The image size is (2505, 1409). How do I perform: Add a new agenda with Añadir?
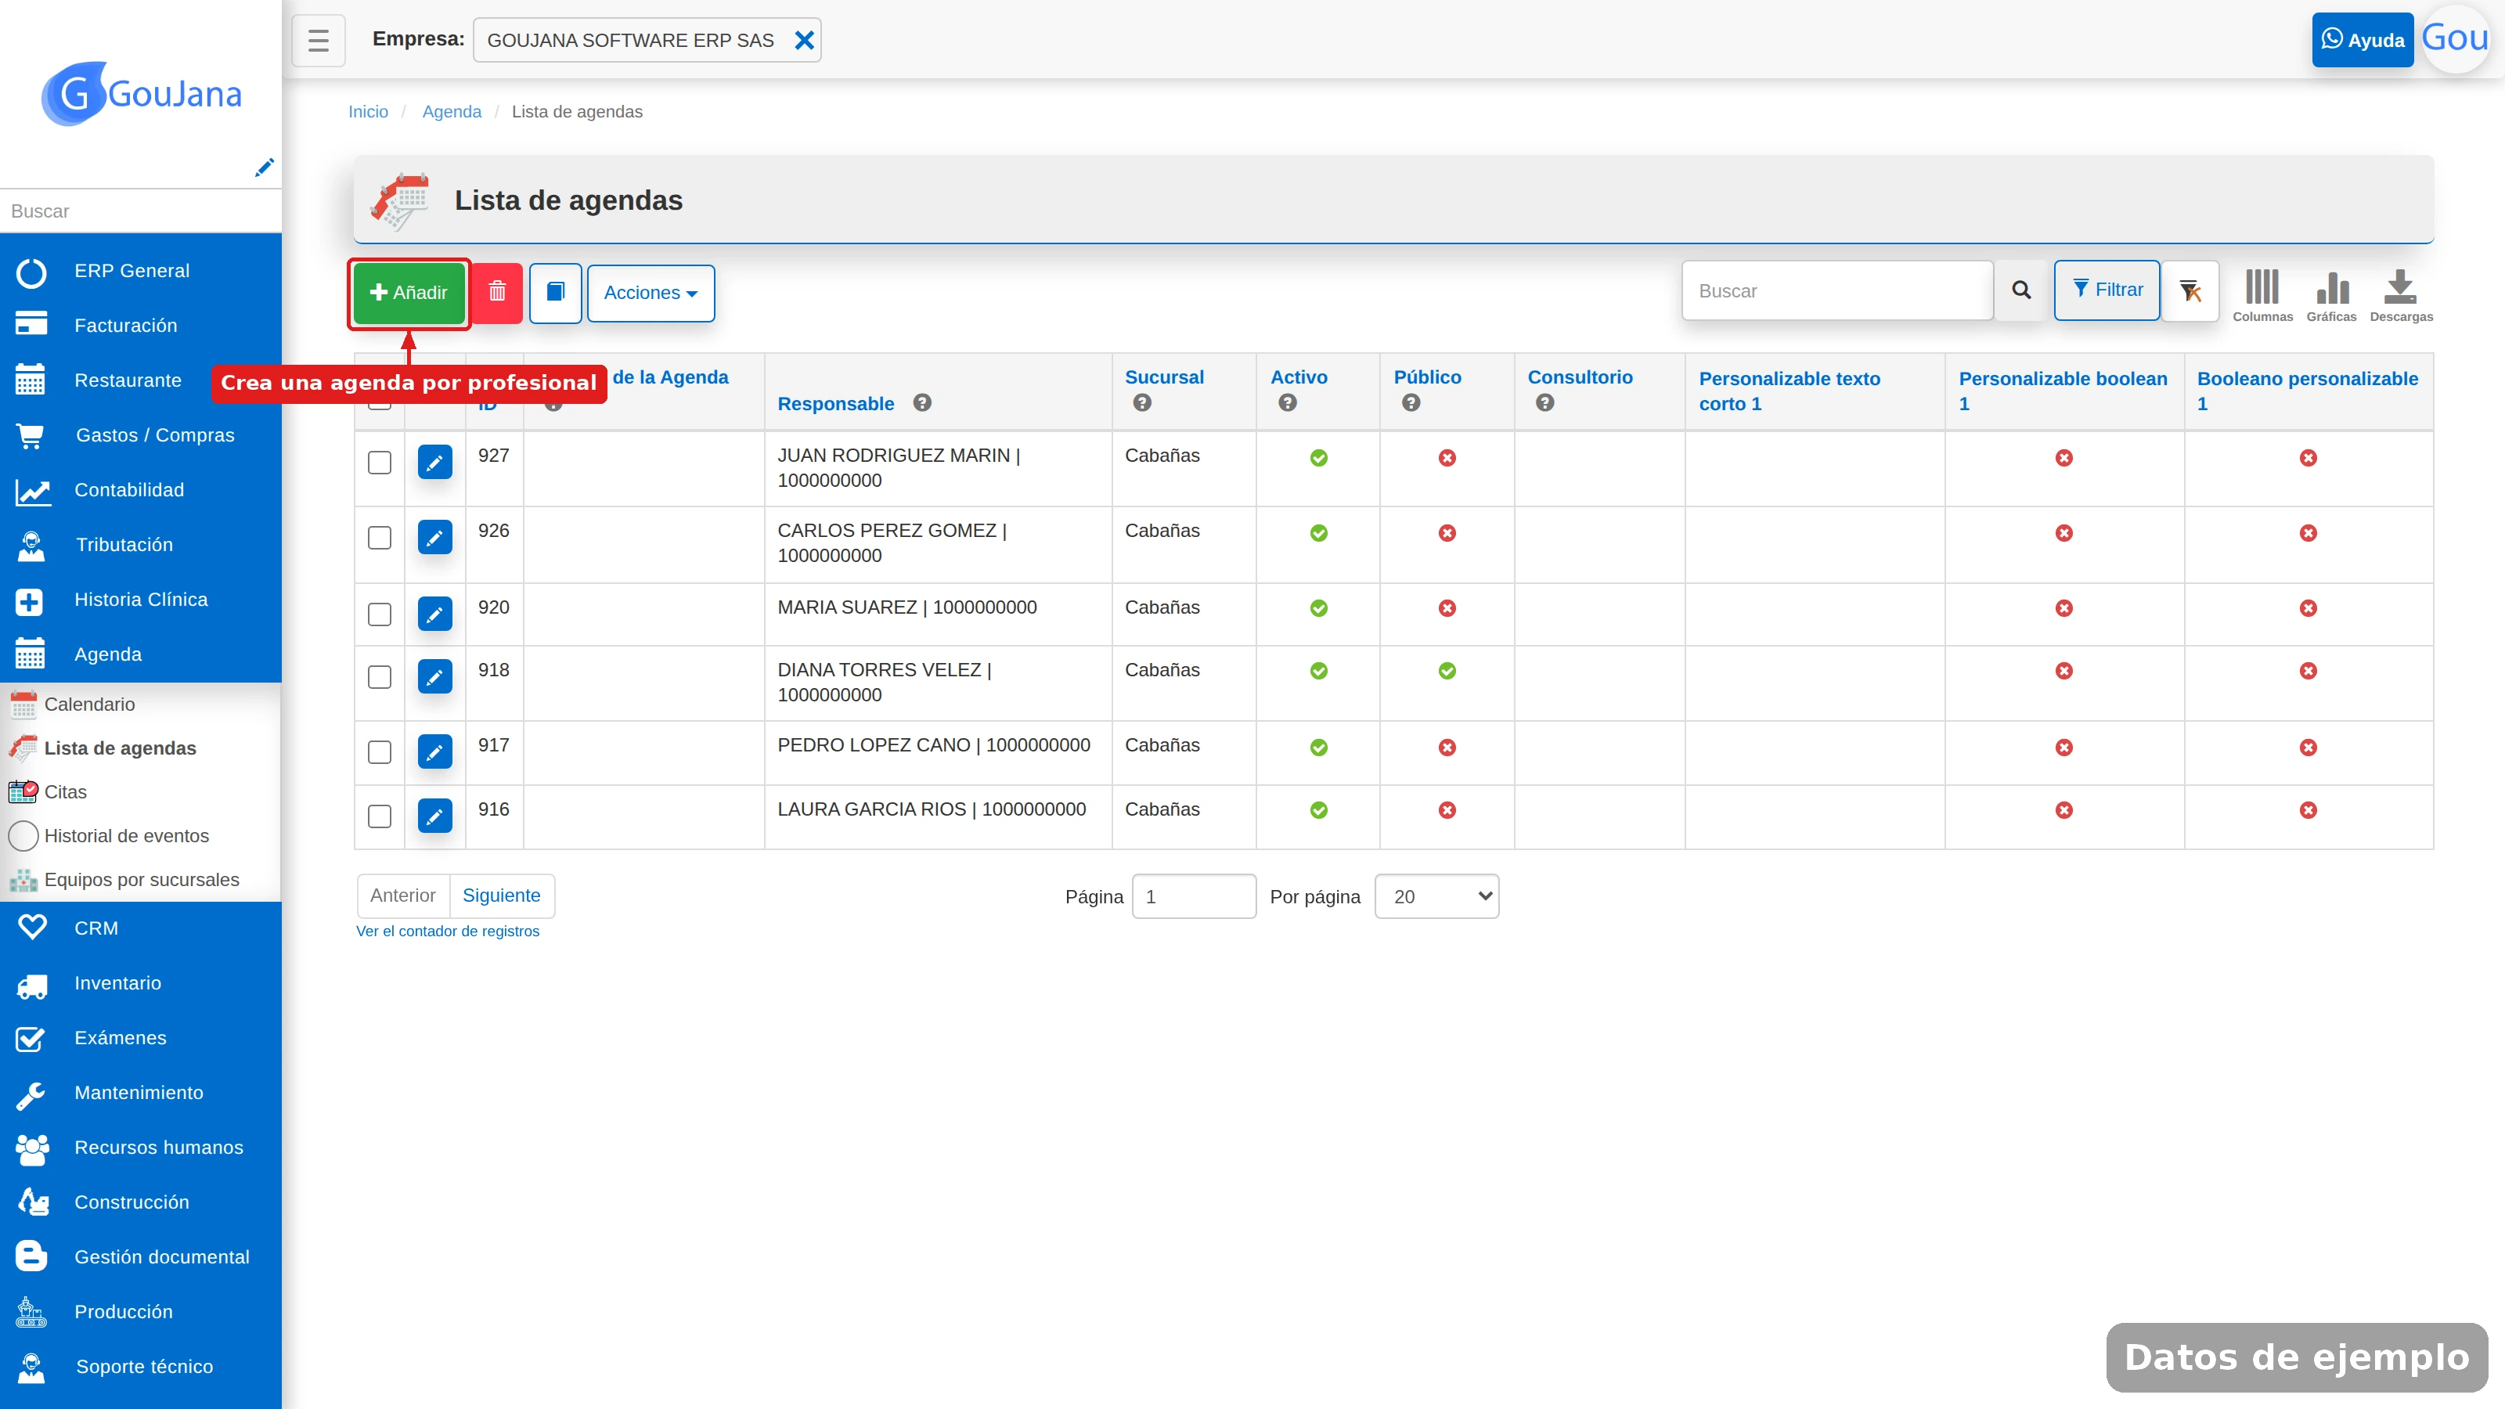[409, 293]
